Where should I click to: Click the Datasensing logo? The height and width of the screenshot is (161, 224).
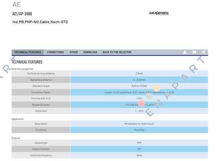pos(159,13)
